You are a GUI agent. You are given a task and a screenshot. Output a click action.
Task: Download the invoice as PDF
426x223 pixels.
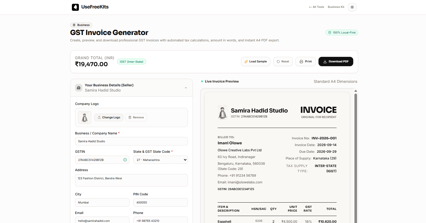336,62
